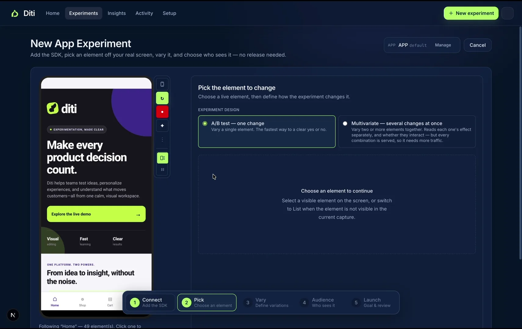Open the Activity nav item
This screenshot has height=329, width=522.
144,13
